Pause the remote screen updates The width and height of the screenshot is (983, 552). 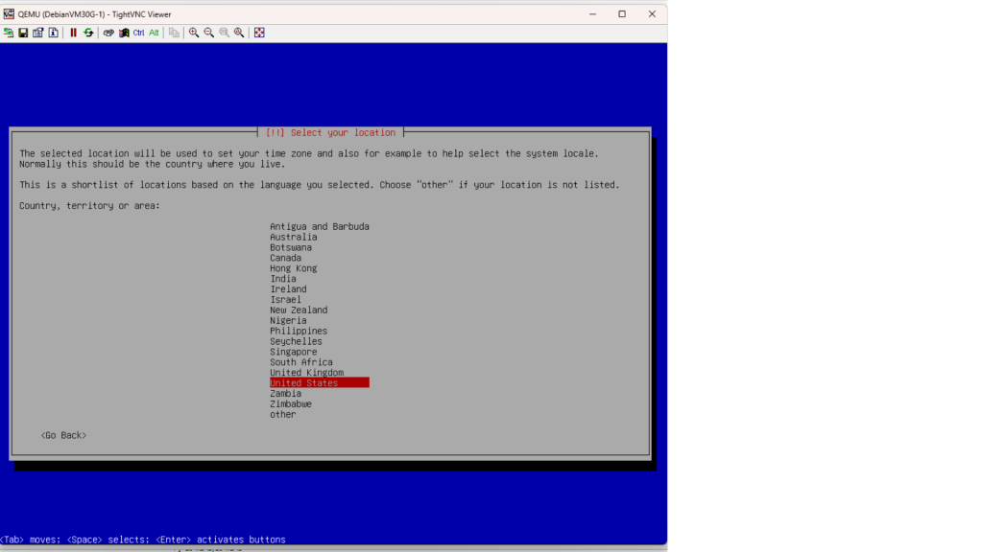[73, 33]
